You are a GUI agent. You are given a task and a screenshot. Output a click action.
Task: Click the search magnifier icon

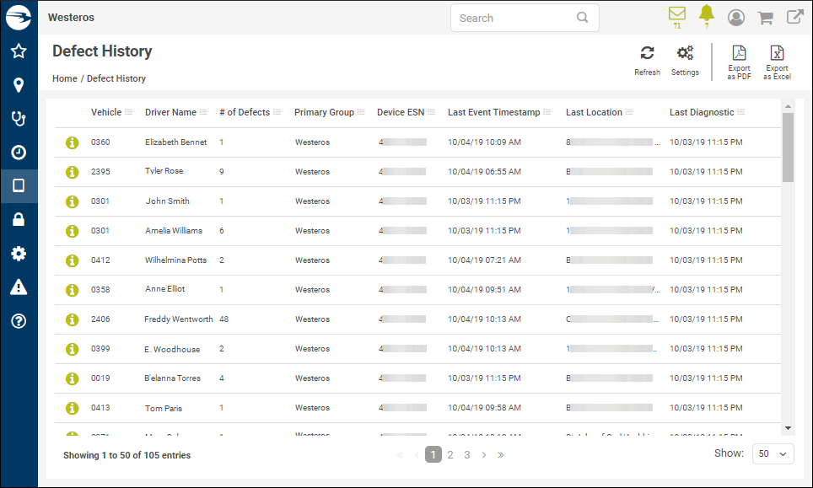pos(582,18)
